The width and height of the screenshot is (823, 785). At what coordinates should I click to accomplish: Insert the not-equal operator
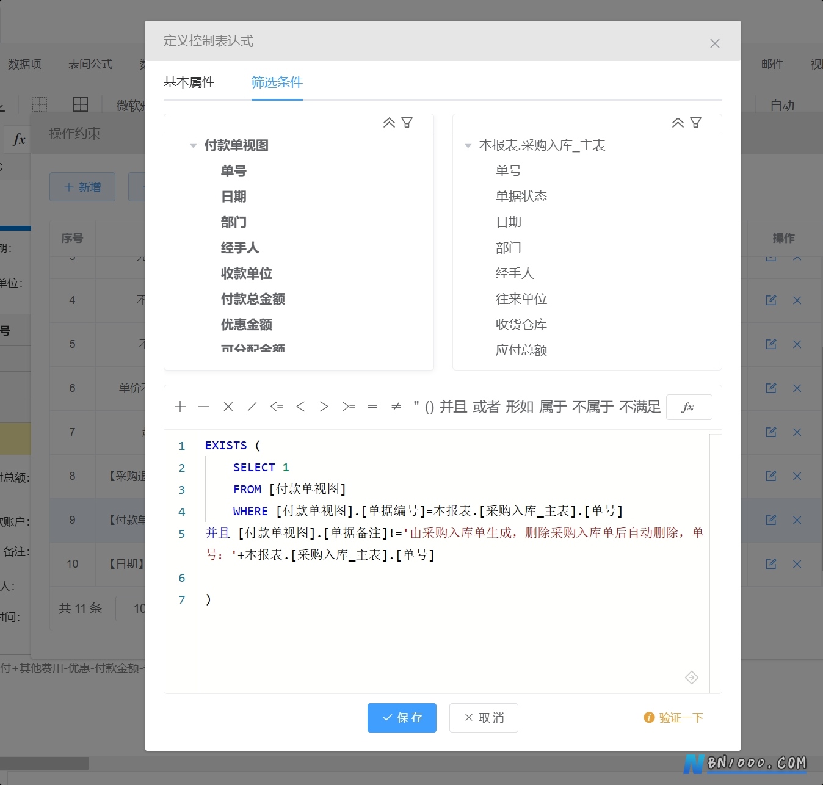(x=396, y=407)
